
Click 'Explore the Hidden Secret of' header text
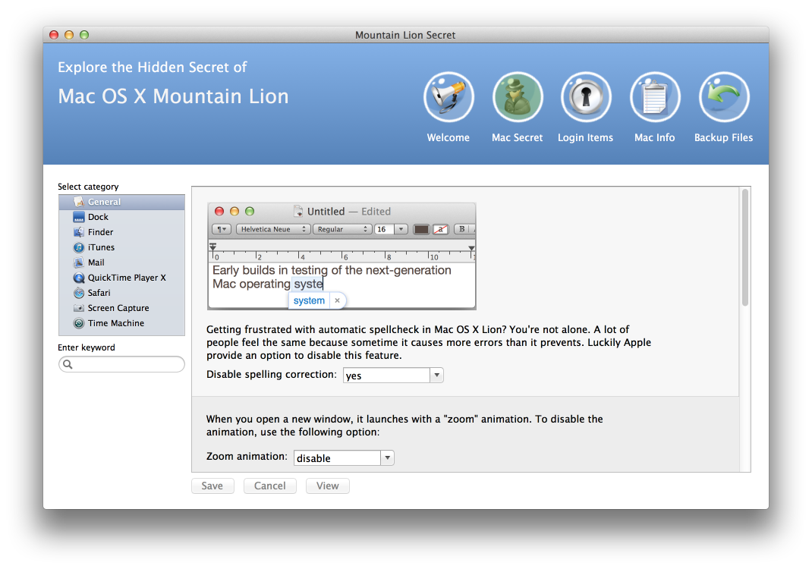[x=153, y=68]
